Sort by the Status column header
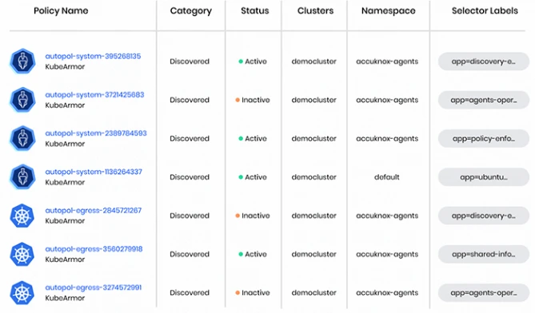The width and height of the screenshot is (535, 313). 254,11
